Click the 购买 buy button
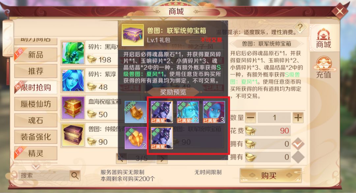 point(271,176)
